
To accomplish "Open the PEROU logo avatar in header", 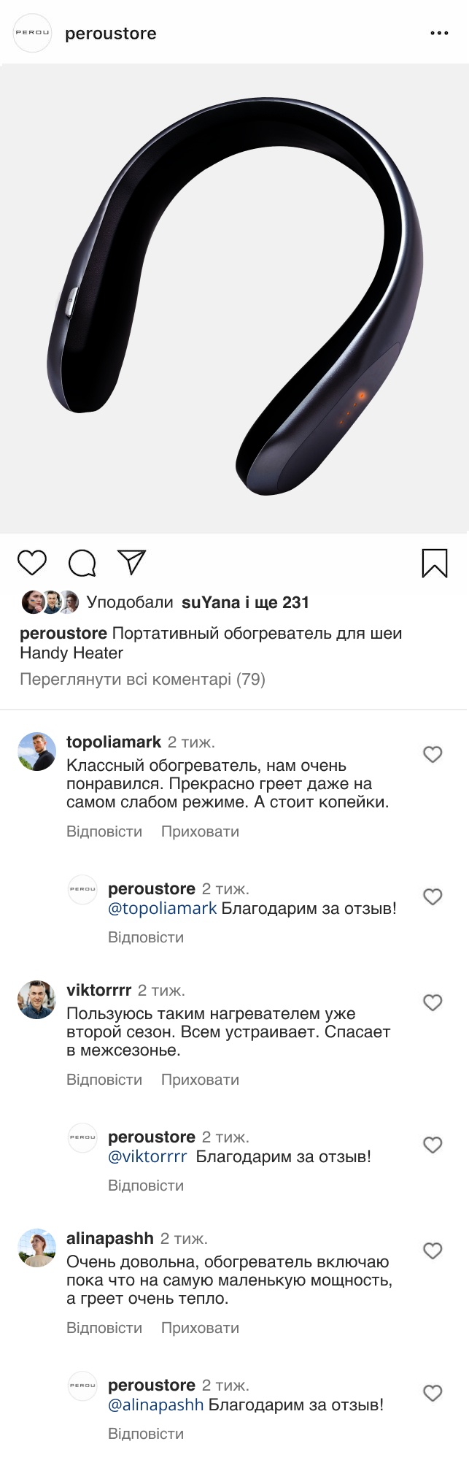I will [x=33, y=33].
